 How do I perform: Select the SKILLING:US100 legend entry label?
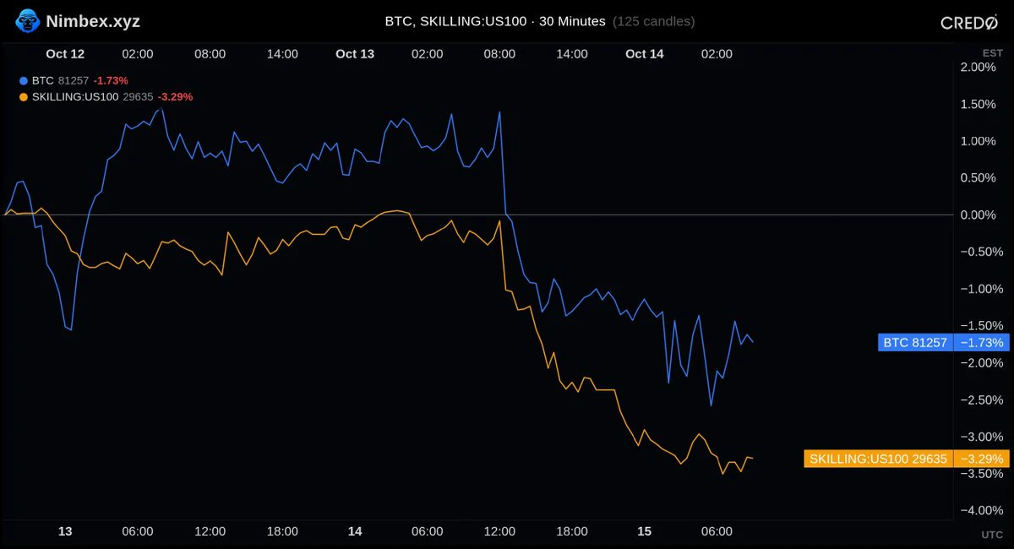coord(76,97)
